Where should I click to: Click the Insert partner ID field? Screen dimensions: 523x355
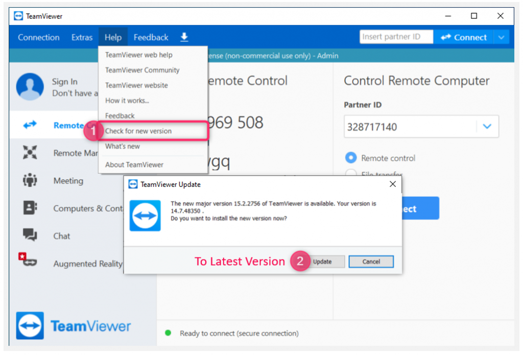point(396,37)
